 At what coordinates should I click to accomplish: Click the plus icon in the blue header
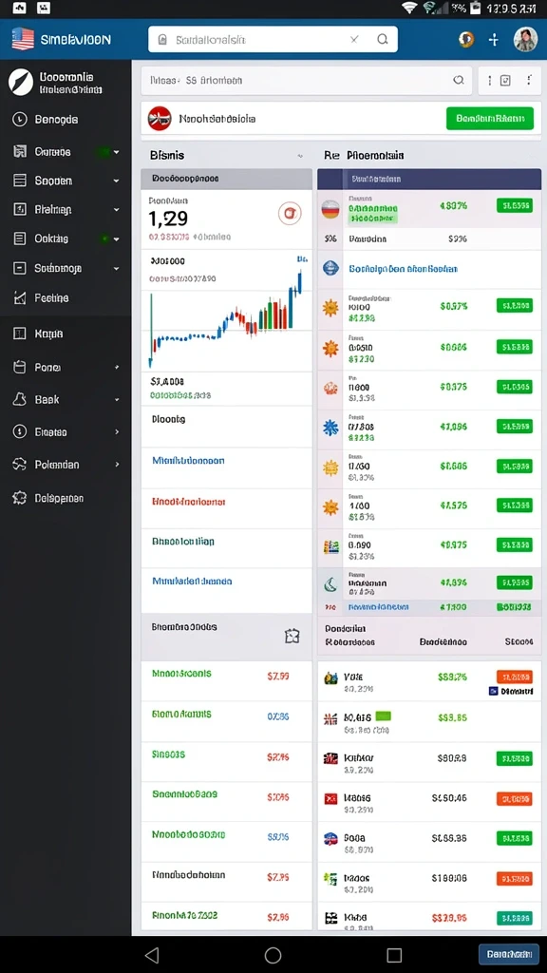(494, 40)
